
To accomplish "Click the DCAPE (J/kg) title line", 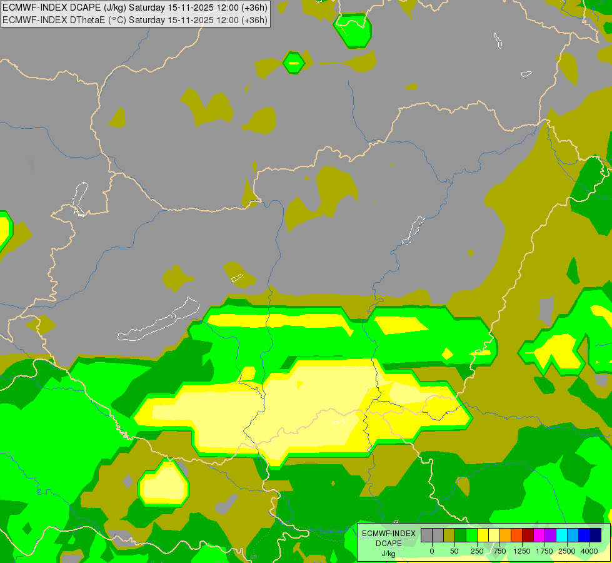I will [x=135, y=8].
